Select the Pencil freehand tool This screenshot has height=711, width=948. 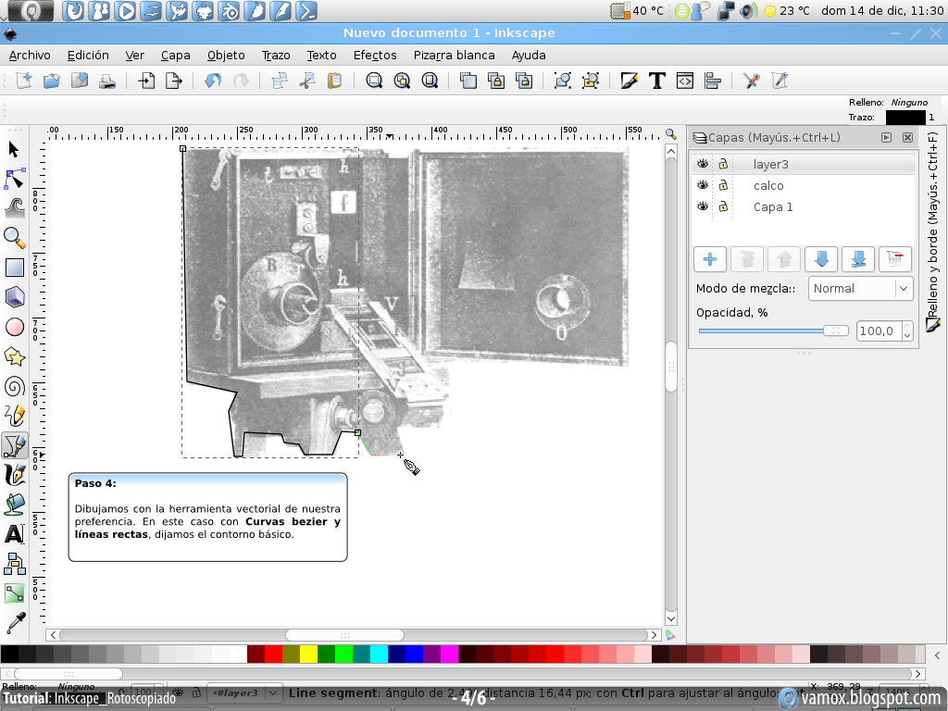(x=15, y=416)
